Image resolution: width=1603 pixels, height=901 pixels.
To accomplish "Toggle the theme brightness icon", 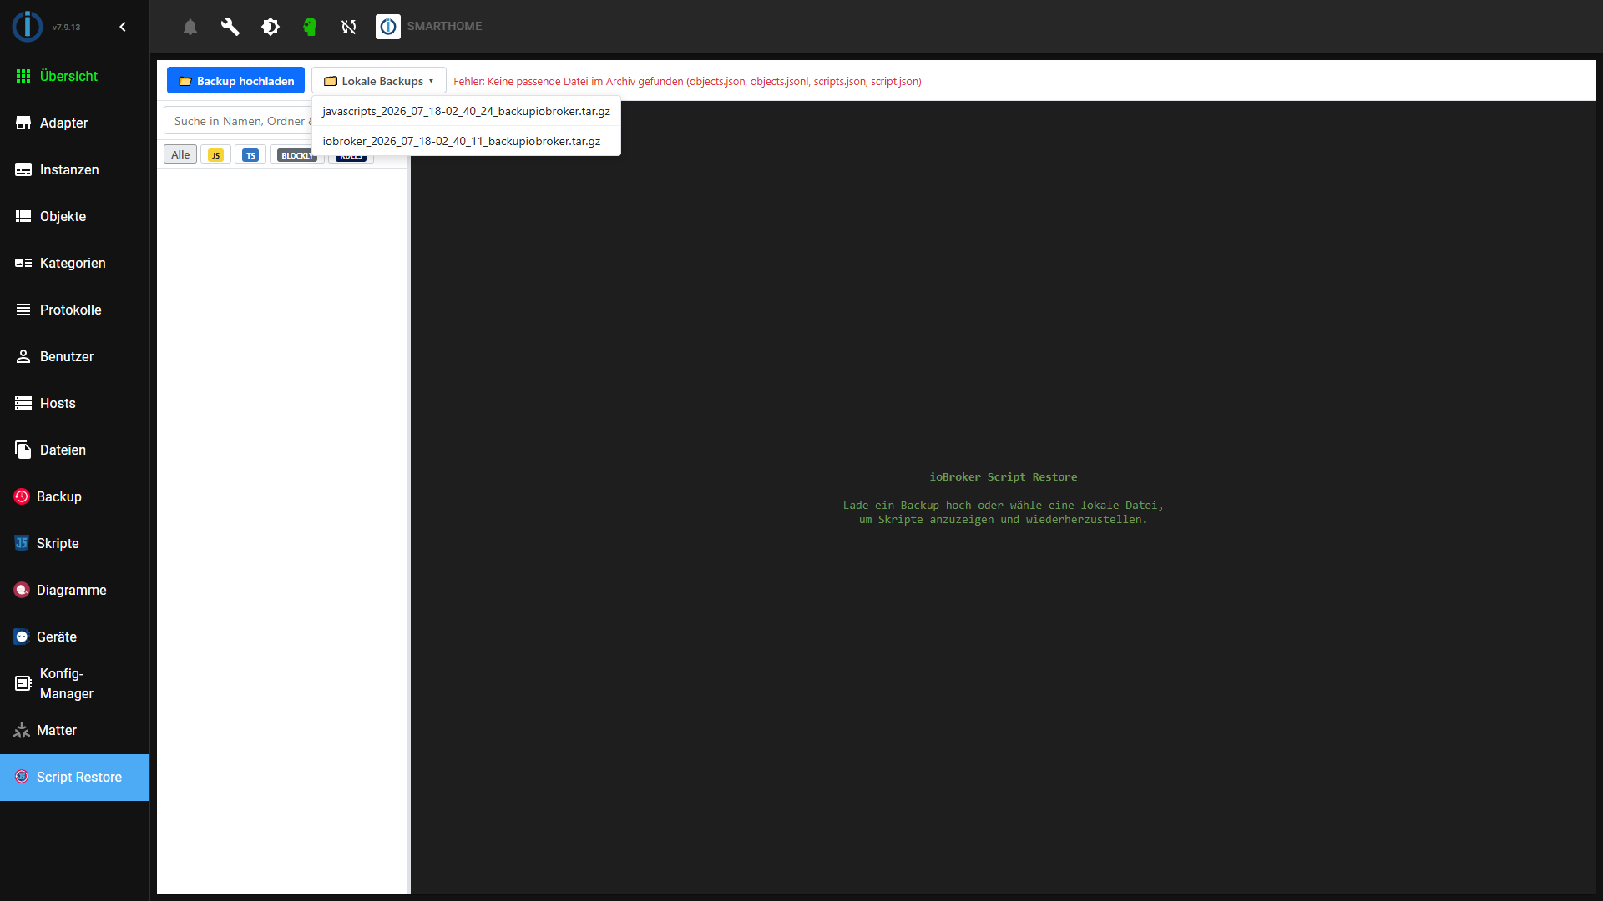I will pyautogui.click(x=271, y=27).
